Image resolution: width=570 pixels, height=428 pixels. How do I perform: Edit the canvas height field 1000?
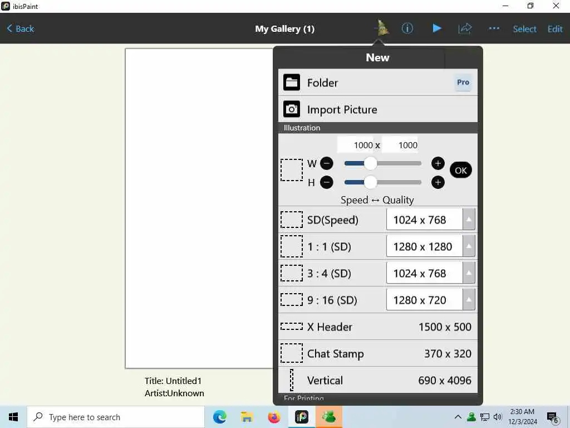pos(400,145)
